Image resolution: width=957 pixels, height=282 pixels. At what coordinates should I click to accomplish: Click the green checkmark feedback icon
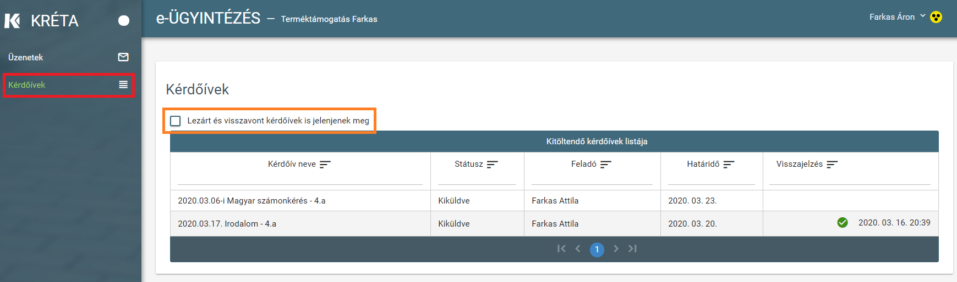point(843,222)
